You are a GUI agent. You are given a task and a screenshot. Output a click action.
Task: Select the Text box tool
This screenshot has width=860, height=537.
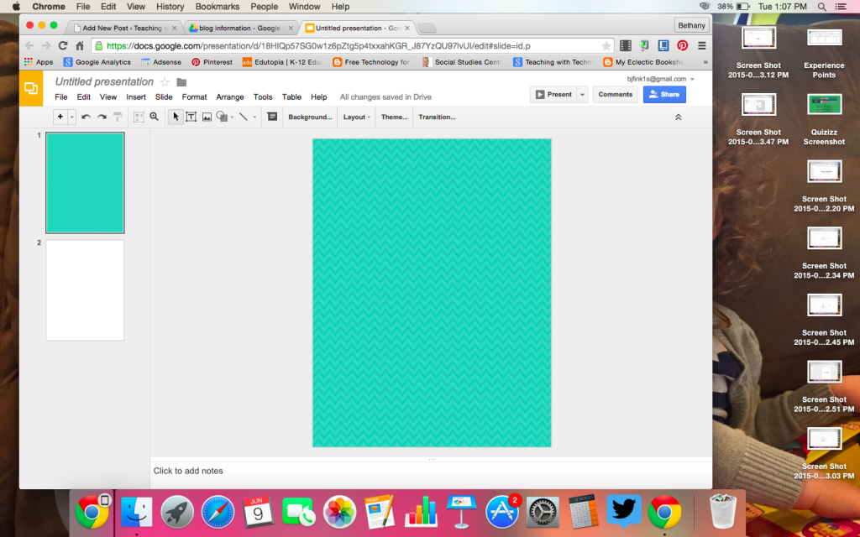coord(191,117)
